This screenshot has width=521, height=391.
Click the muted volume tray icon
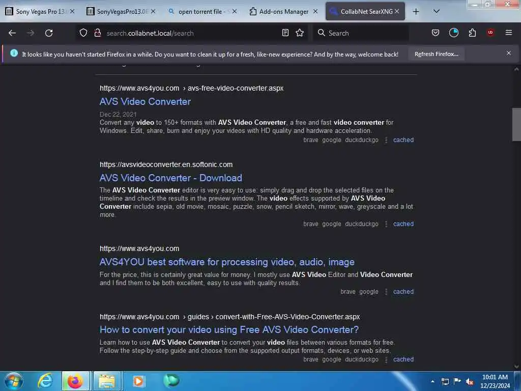470,381
